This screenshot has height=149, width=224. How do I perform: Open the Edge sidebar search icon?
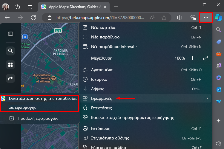point(218,30)
